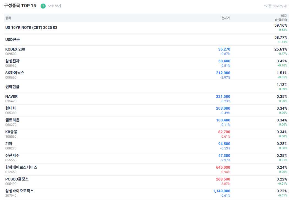Click KB금융 price 82,700

[x=224, y=132]
